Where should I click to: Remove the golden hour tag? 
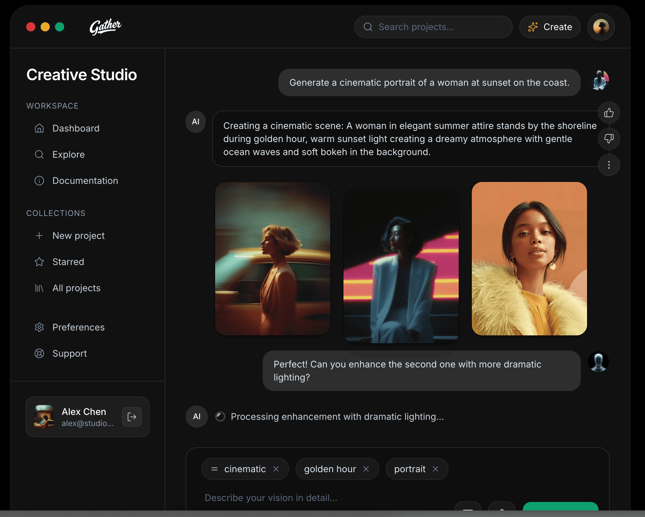(366, 469)
